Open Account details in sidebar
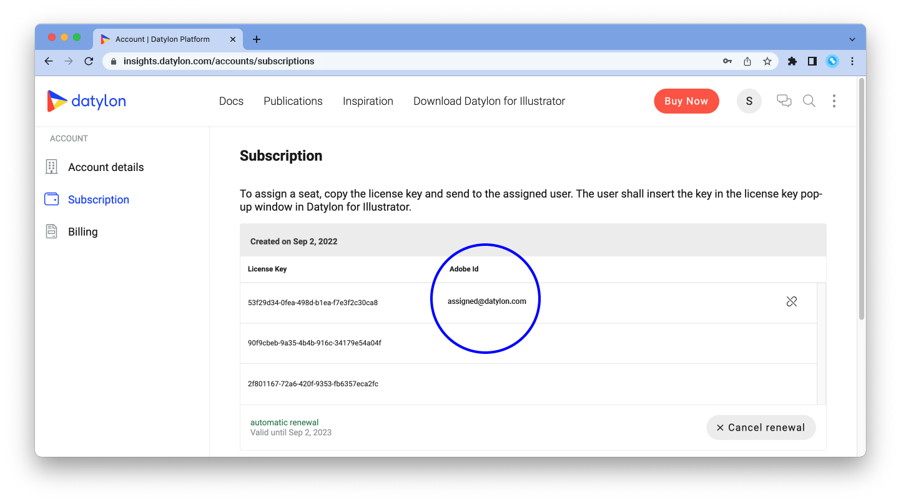 pyautogui.click(x=106, y=167)
